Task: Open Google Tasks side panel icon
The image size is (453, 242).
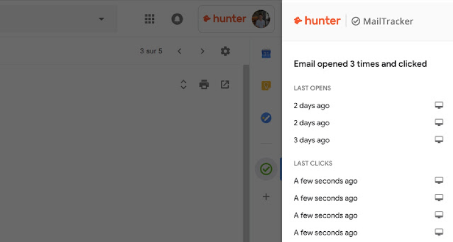Action: [x=266, y=118]
